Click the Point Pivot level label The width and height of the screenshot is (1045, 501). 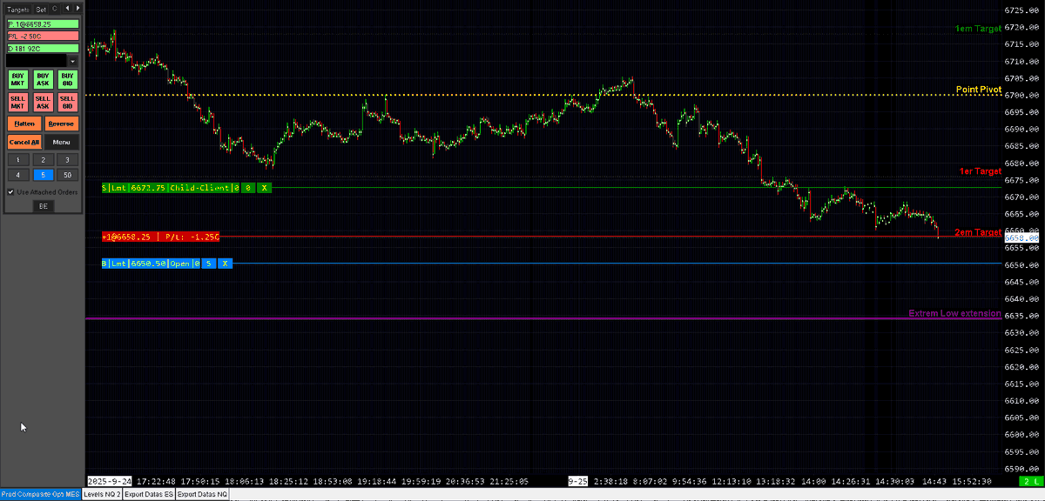[x=979, y=89]
